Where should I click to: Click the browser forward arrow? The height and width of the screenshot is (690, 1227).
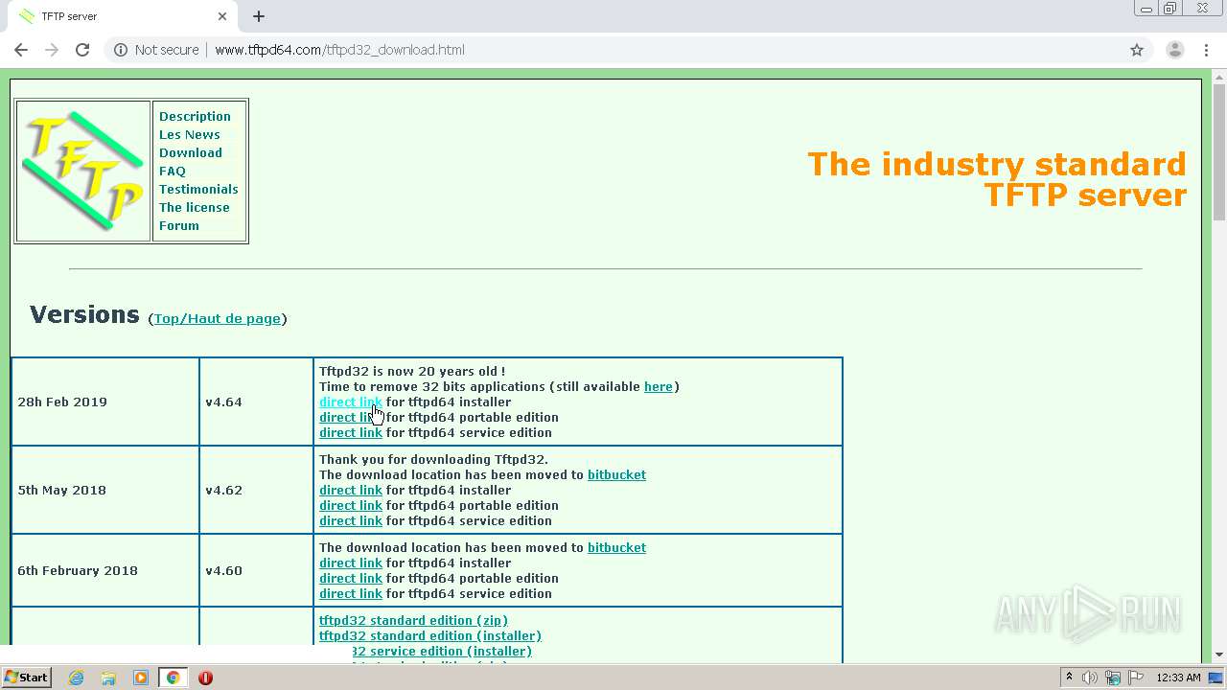[52, 50]
